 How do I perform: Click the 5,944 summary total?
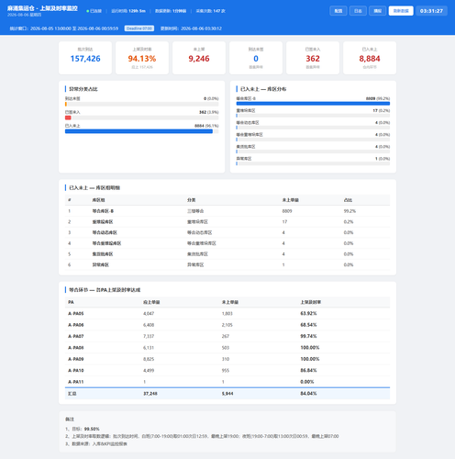pyautogui.click(x=227, y=394)
